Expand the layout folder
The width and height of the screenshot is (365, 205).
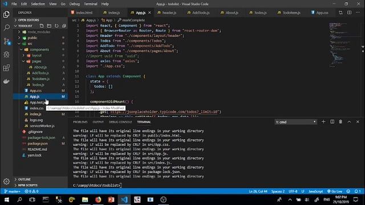point(40,55)
